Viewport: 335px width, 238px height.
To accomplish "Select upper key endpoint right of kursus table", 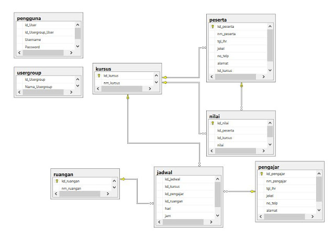I will pyautogui.click(x=164, y=78).
